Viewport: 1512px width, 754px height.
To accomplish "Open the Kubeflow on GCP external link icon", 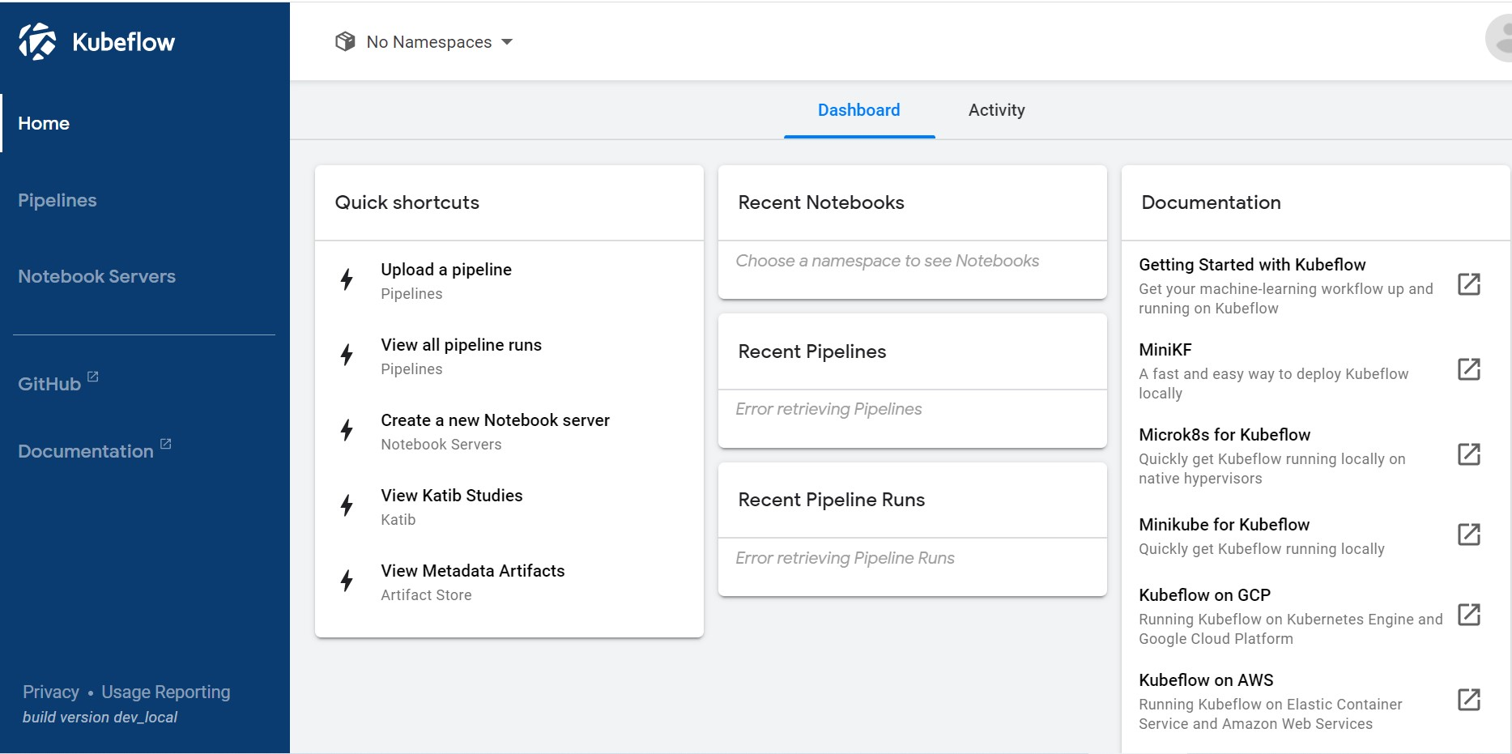I will tap(1469, 616).
